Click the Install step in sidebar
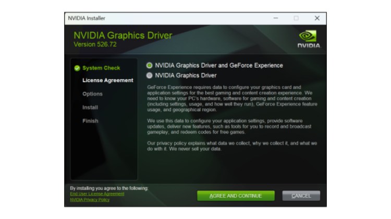Image resolution: width=391 pixels, height=219 pixels. 90,108
